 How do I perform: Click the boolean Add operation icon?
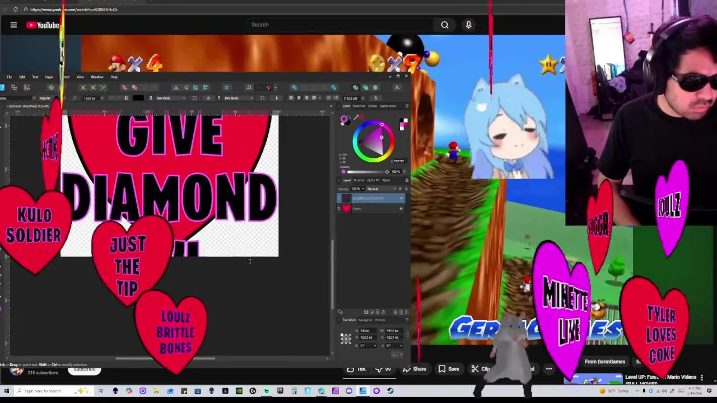click(294, 87)
